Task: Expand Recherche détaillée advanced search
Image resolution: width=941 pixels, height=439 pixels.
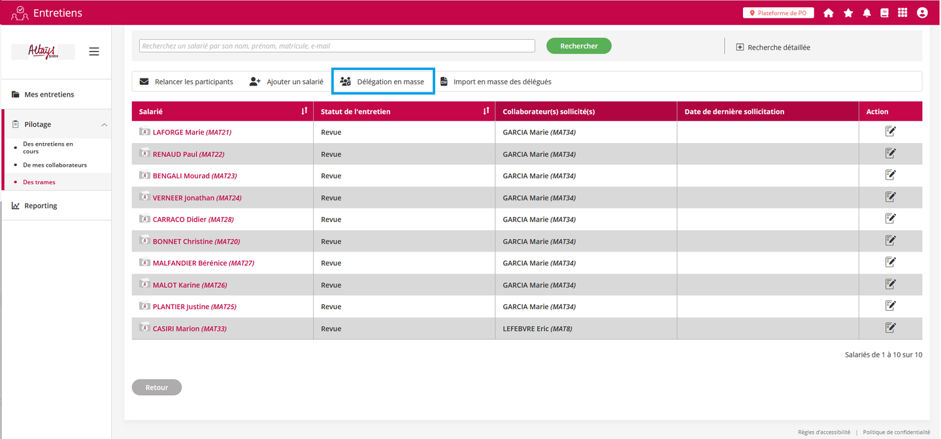Action: (773, 47)
